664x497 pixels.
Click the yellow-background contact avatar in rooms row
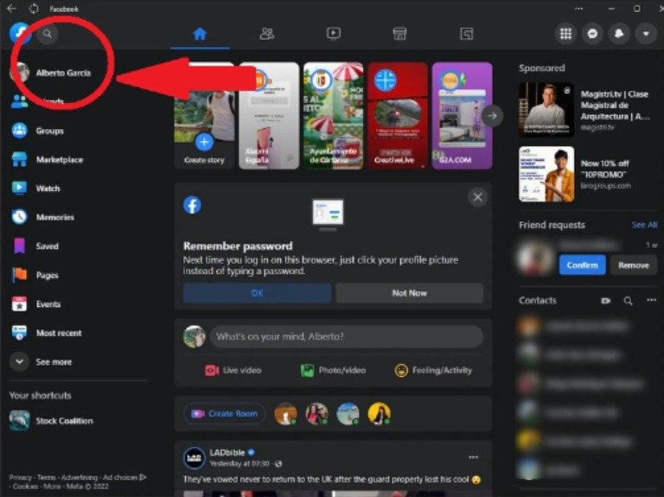point(379,414)
